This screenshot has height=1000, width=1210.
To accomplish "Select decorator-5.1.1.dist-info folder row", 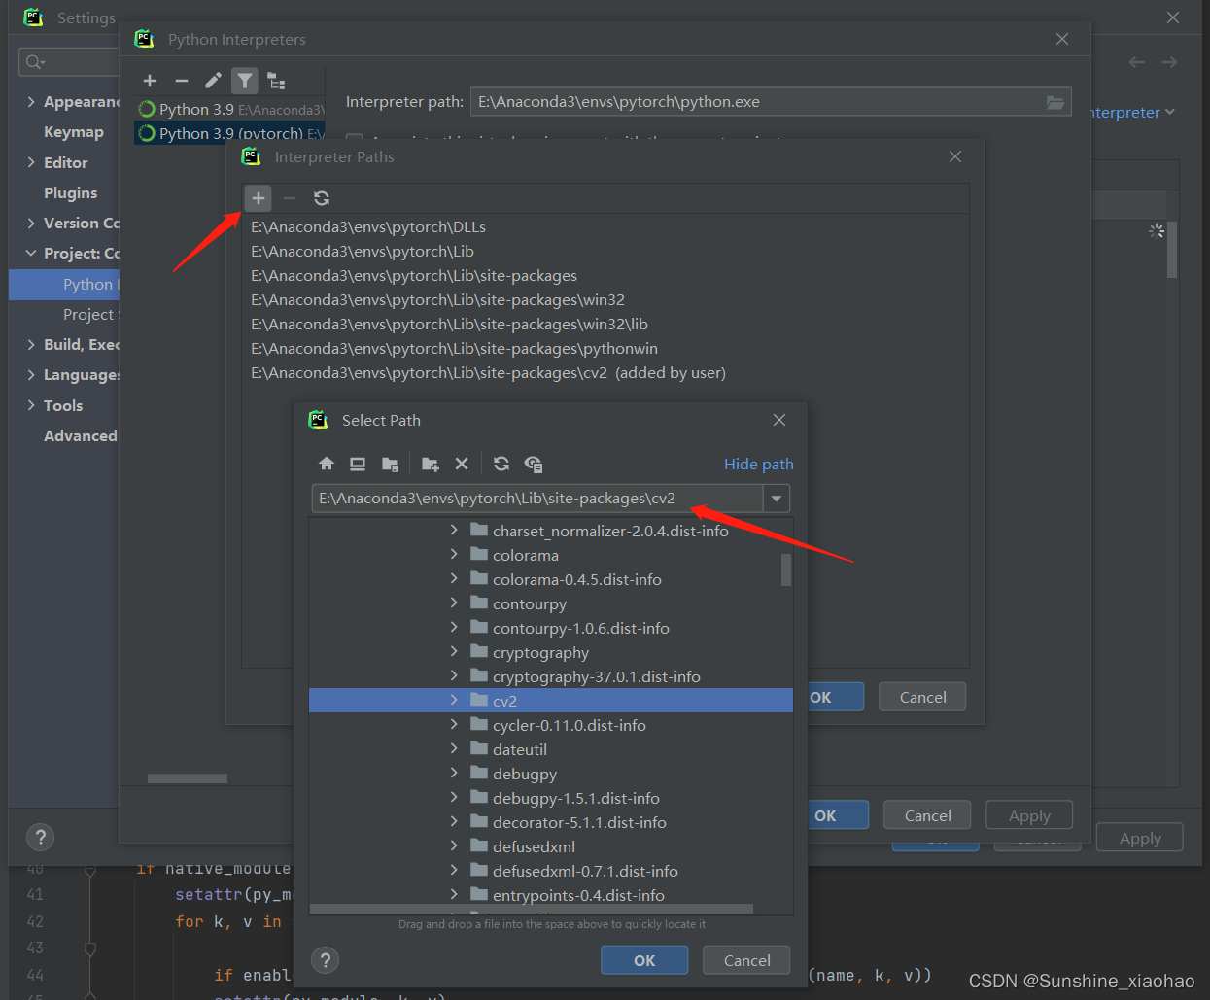I will pos(550,822).
